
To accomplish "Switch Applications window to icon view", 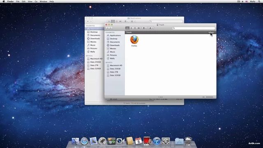I will coord(109,21).
